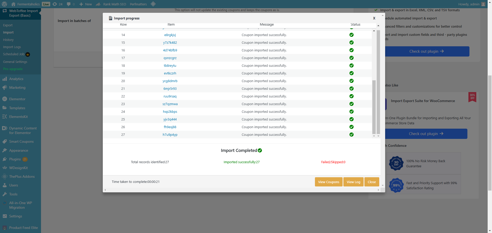This screenshot has height=233, width=492.
Task: Click the 30% OFF ribbon badge
Action: [x=472, y=97]
